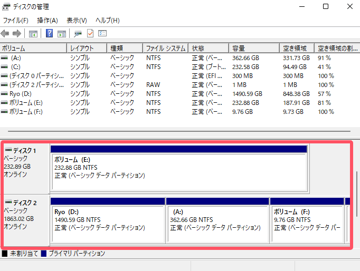Sort by 種類 column header
This screenshot has width=360, height=271.
[125, 48]
